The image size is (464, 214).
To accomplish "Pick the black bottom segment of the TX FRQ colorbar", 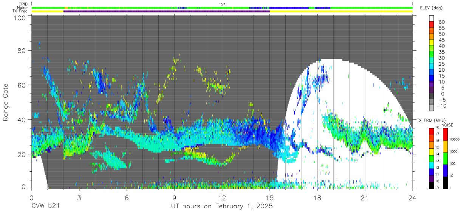I will (432, 185).
